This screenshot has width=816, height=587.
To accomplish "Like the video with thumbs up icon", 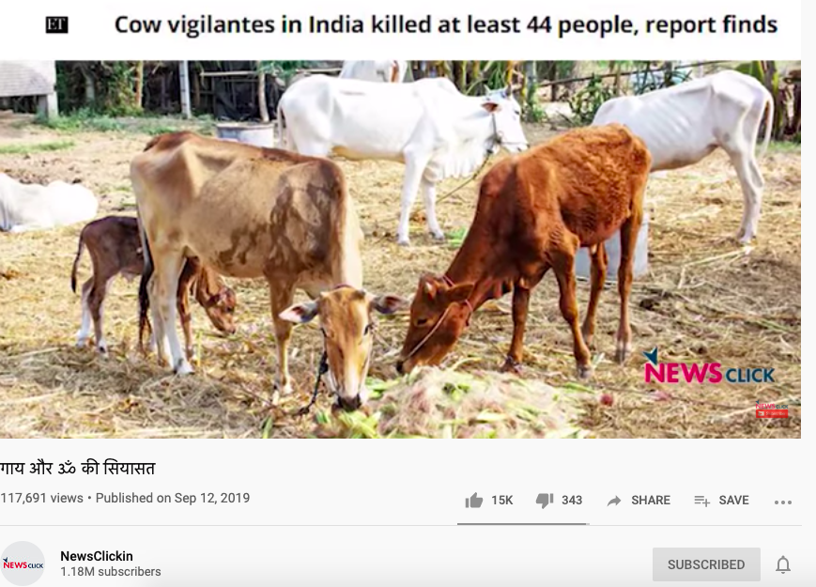I will click(x=474, y=500).
